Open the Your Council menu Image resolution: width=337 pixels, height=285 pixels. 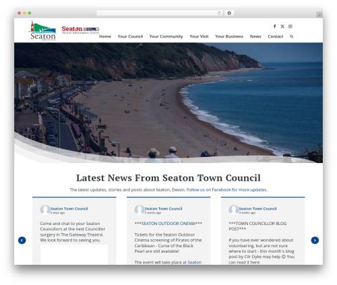point(130,36)
